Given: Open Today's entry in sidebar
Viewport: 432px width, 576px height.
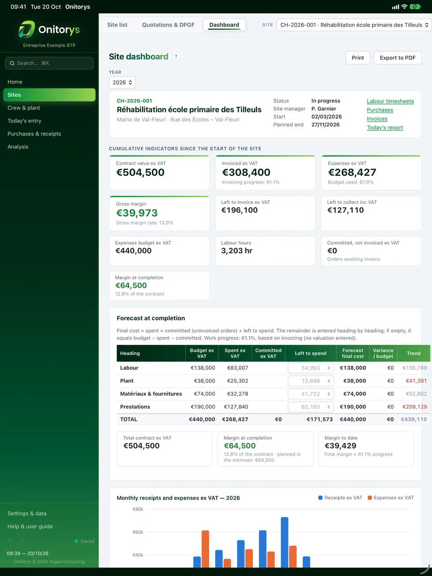Looking at the screenshot, I should (49, 121).
